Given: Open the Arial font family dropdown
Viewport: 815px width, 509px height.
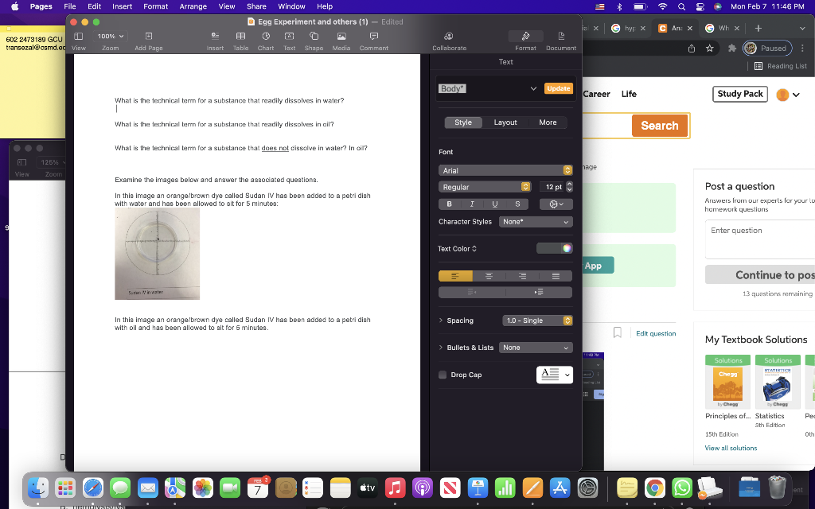Looking at the screenshot, I should (x=506, y=169).
